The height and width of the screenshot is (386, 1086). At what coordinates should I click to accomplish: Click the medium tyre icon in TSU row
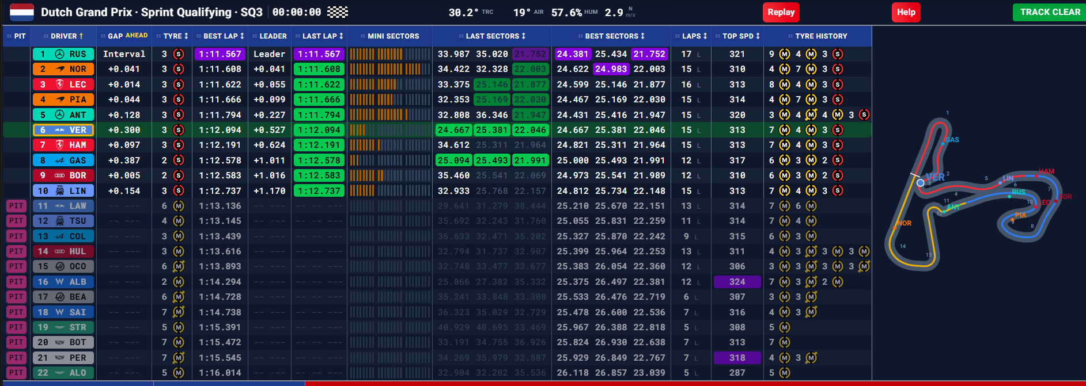(x=179, y=221)
